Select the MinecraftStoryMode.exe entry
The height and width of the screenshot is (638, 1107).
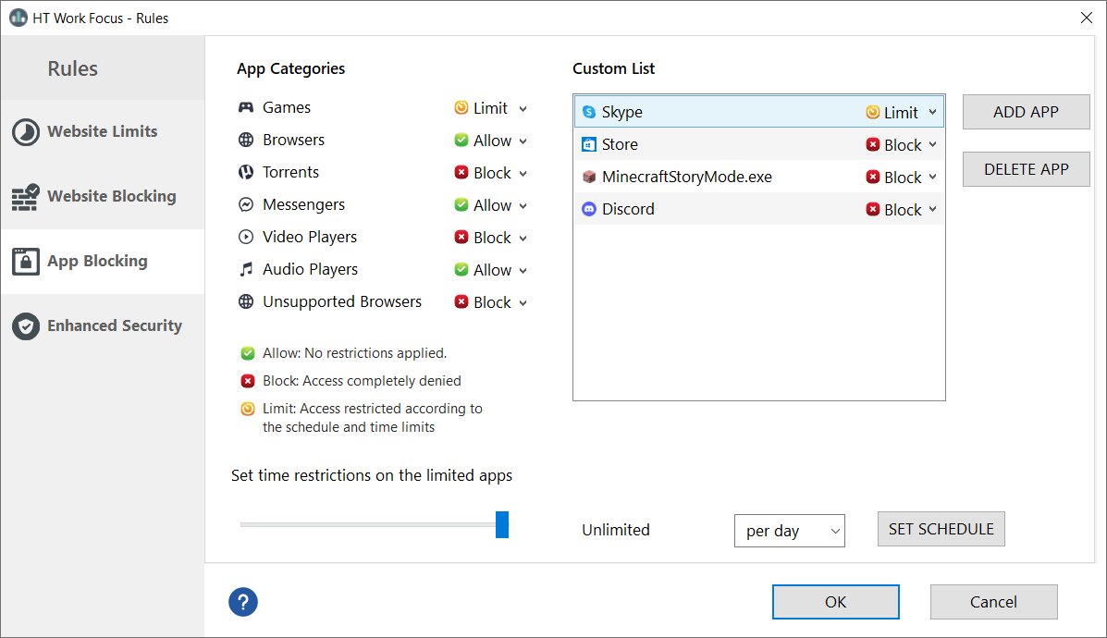click(687, 178)
